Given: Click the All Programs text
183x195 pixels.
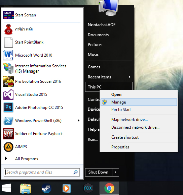Looking at the screenshot, I should (x=27, y=159).
